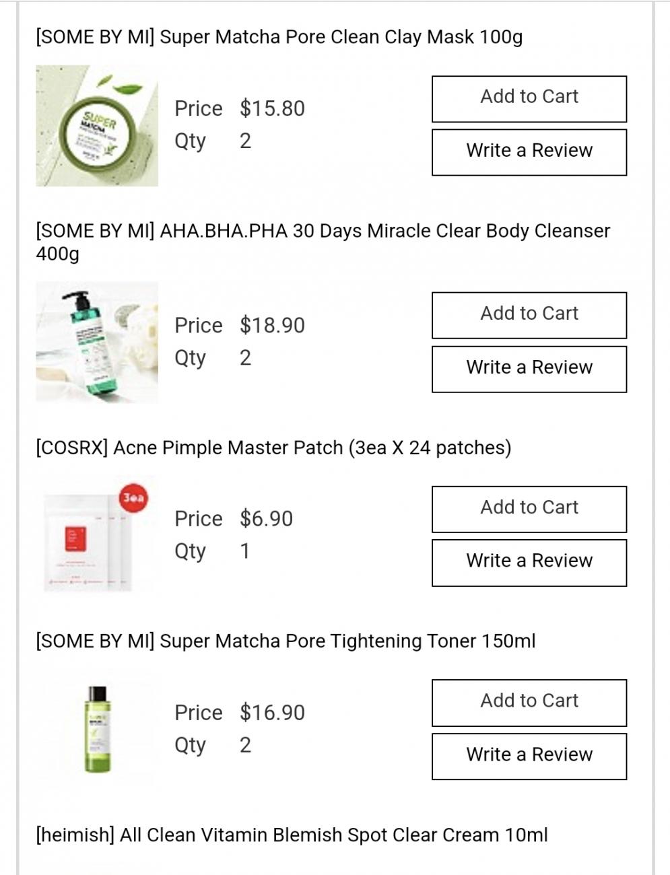
Task: Write a review for Body Cleanser
Action: point(529,369)
